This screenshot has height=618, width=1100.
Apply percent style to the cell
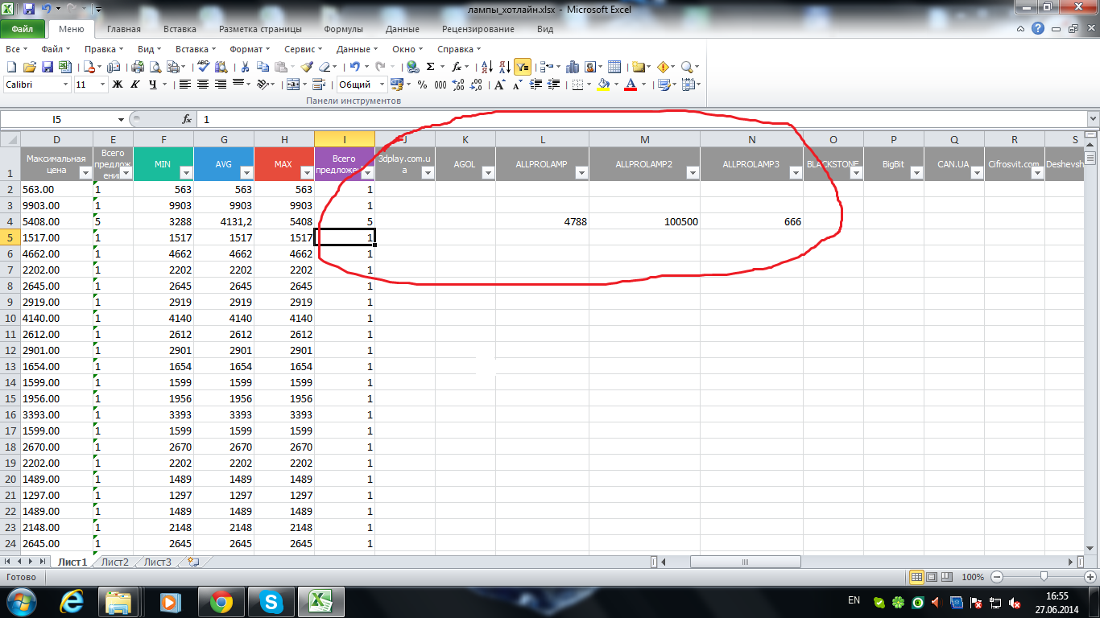tap(422, 84)
